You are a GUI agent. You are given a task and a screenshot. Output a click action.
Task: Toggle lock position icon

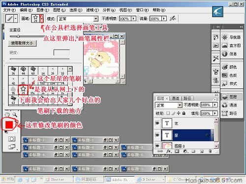pyautogui.click(x=179, y=113)
